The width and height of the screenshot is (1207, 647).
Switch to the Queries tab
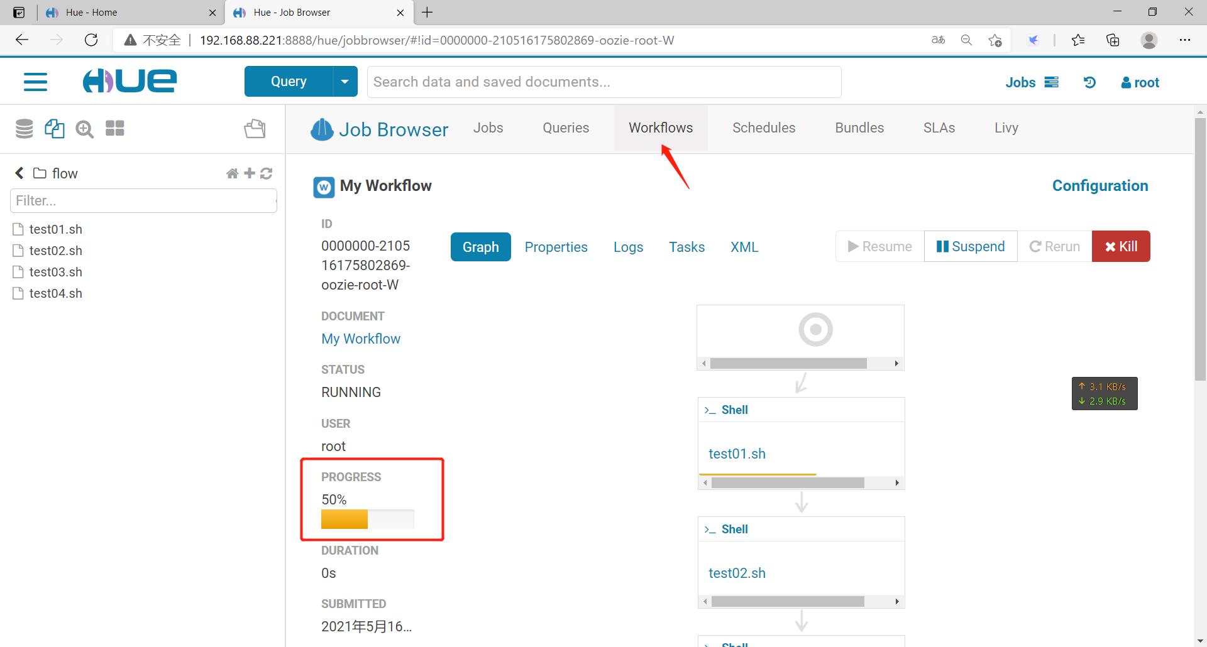566,128
